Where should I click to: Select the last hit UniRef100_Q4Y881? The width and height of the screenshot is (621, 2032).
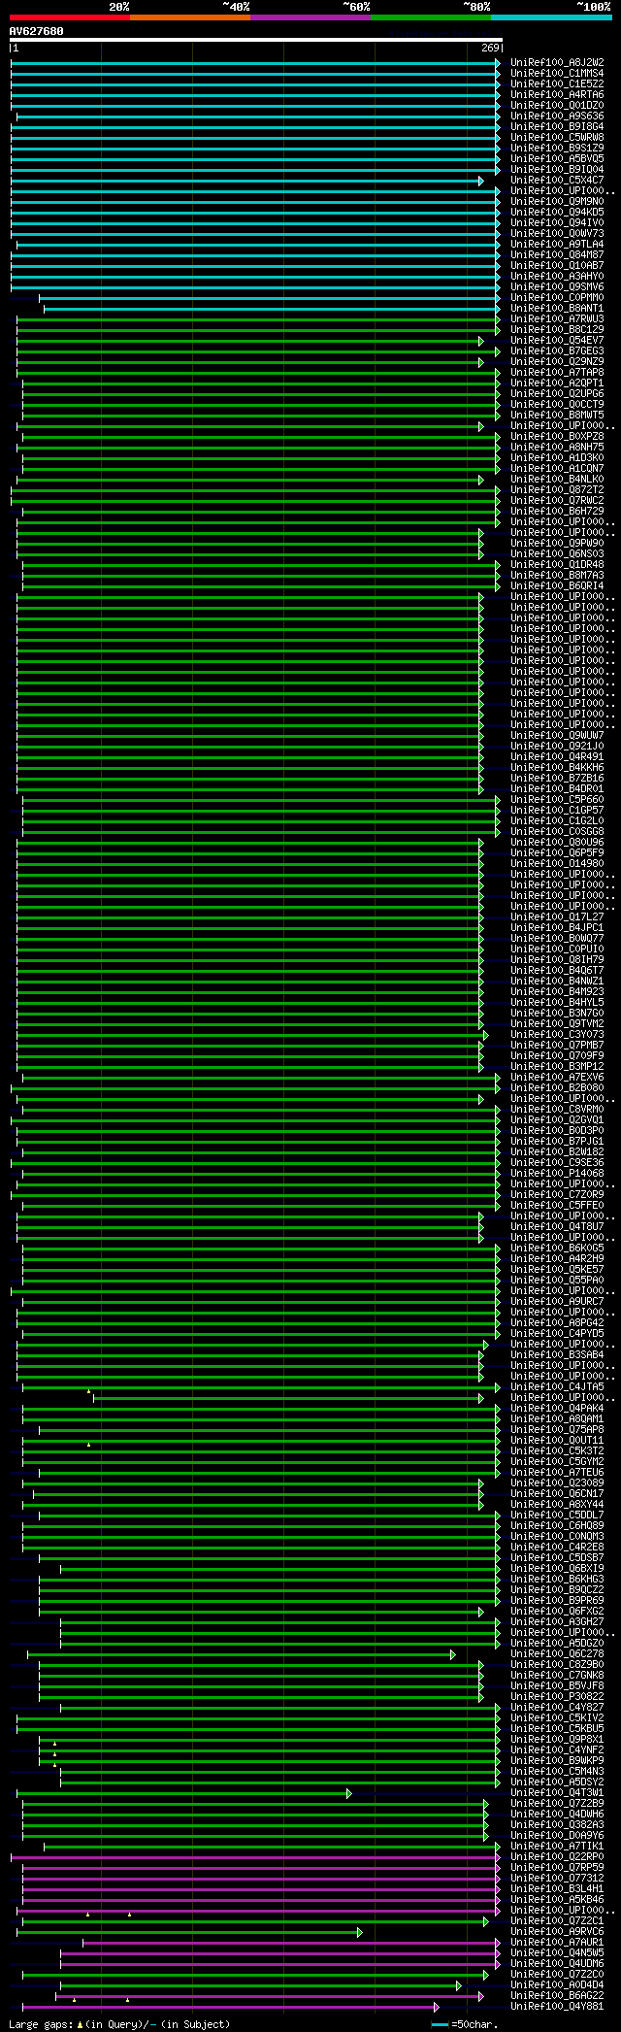(x=557, y=2007)
